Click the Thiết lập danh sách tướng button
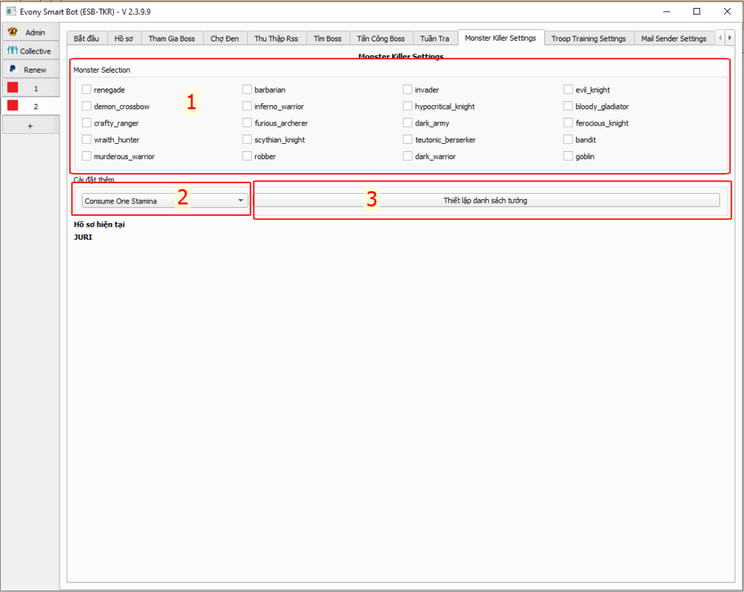Screen dimensions: 744x592 [485, 200]
